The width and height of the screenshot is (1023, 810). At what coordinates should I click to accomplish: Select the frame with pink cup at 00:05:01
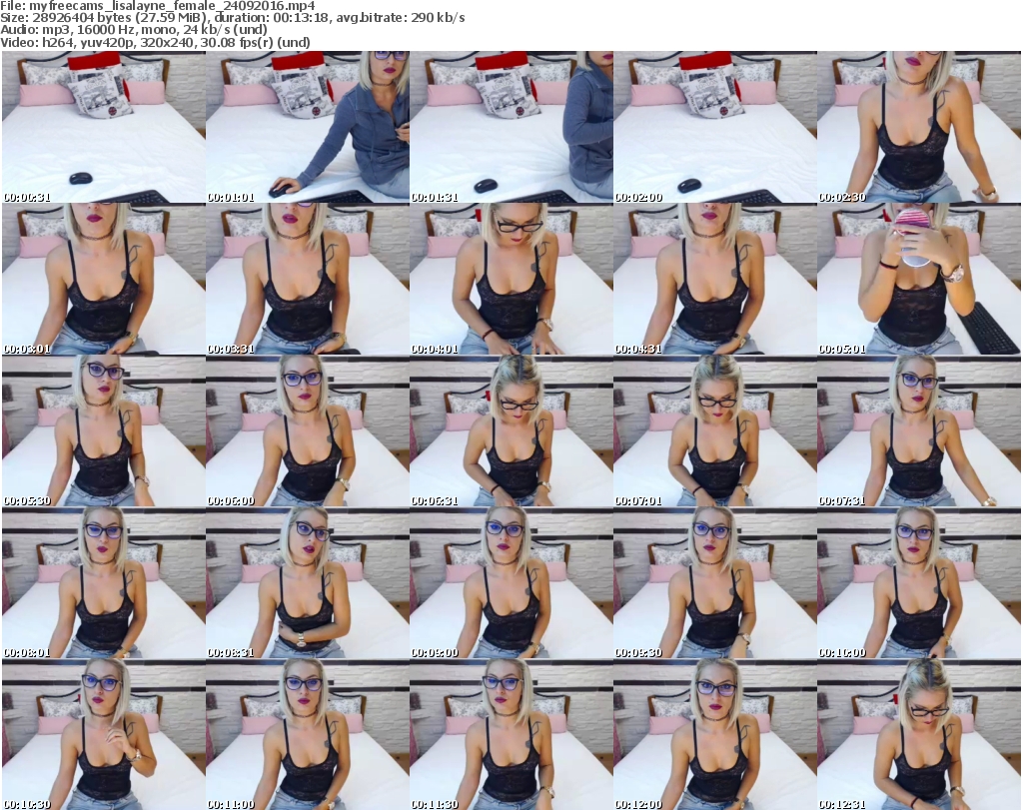(x=918, y=280)
